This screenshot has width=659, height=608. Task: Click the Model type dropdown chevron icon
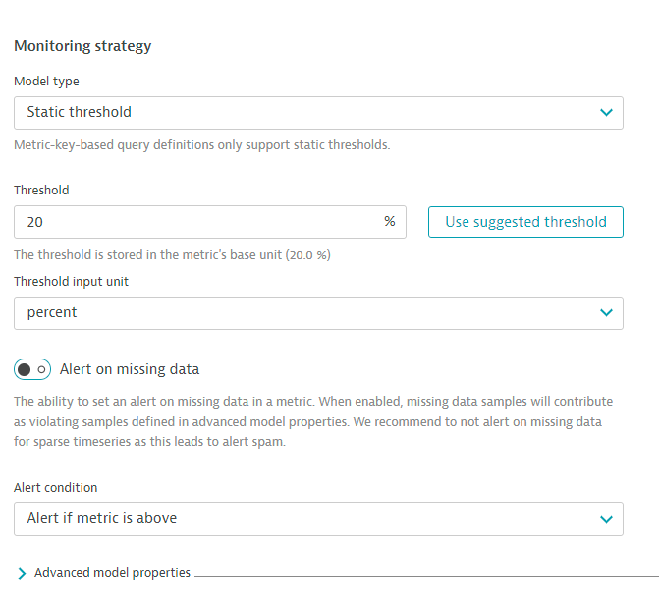pyautogui.click(x=606, y=112)
